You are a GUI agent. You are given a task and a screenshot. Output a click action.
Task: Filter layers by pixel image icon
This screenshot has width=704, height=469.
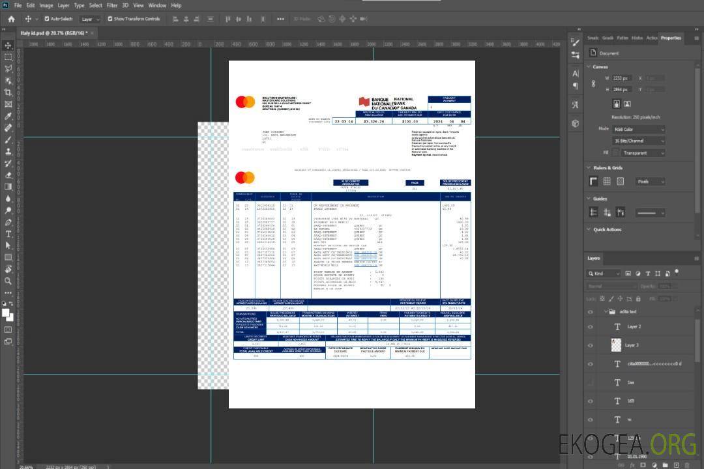coord(628,274)
